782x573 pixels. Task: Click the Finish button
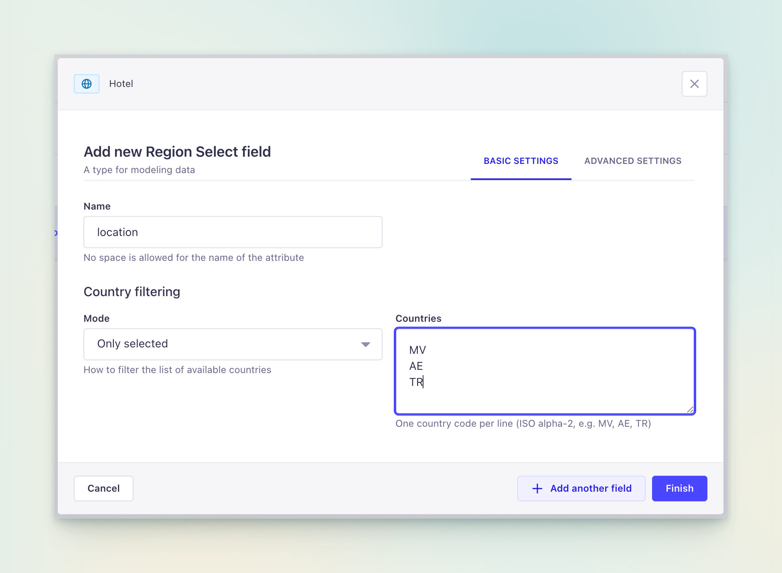pos(679,488)
